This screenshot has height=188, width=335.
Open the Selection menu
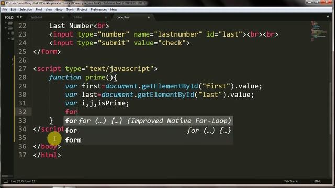coord(26,10)
